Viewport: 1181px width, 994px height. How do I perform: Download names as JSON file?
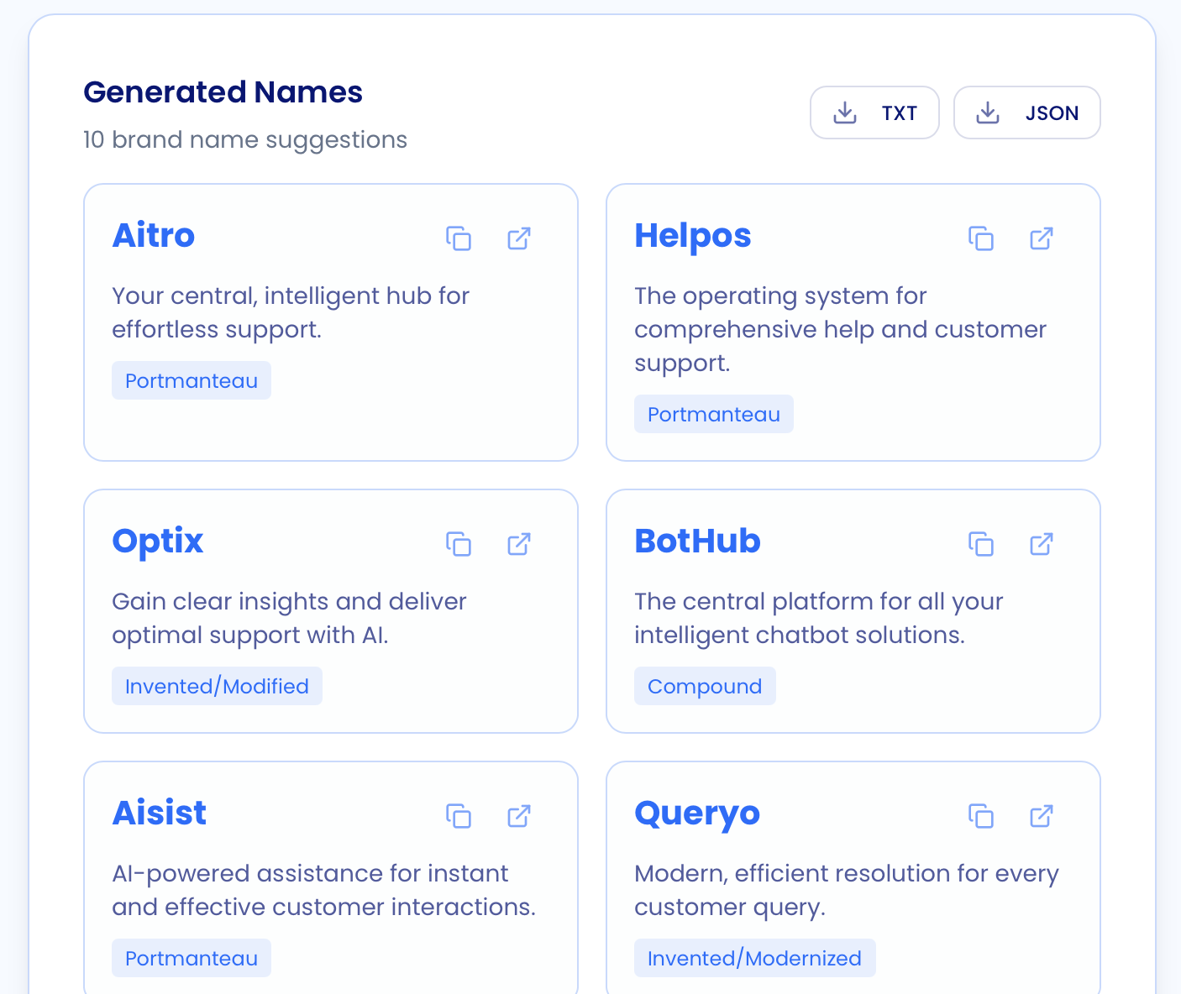(1026, 112)
